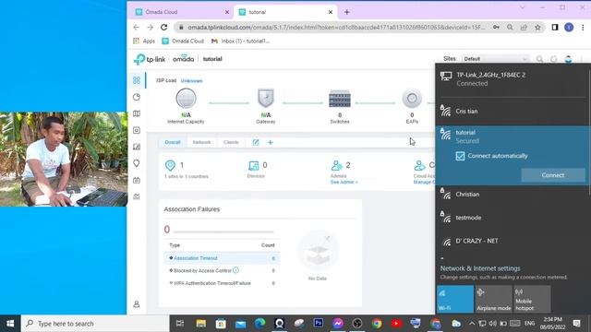Open the Reports chart icon in sidebar

(x=137, y=196)
